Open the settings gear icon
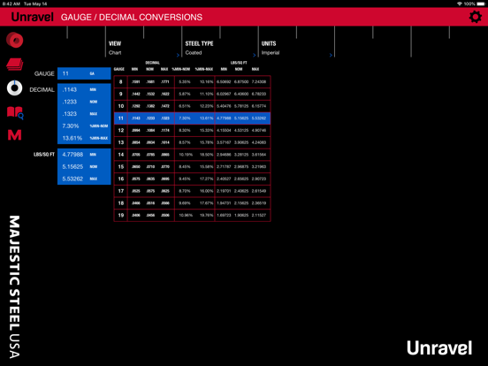This screenshot has width=488, height=366. pos(476,17)
